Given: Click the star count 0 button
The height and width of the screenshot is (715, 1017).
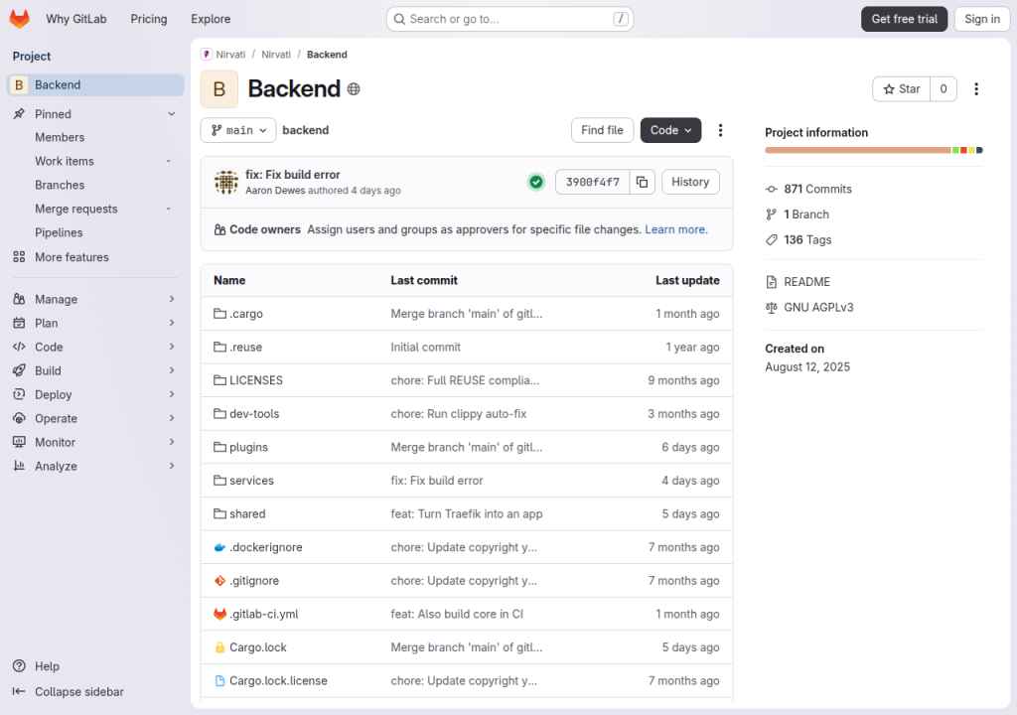Looking at the screenshot, I should [x=944, y=89].
